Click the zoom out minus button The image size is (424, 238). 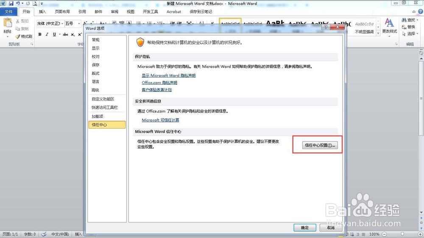tap(384, 234)
